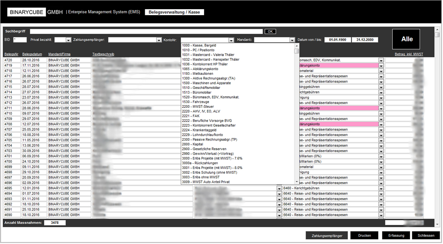The image size is (443, 244).
Task: Collapse the KontoNr dropdown arrow
Action: pyautogui.click(x=231, y=40)
